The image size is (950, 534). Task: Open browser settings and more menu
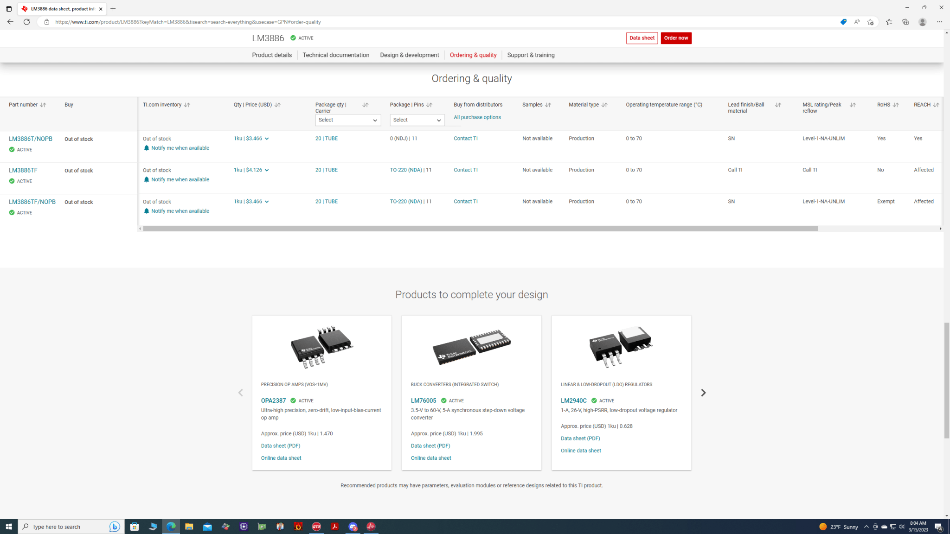click(939, 22)
